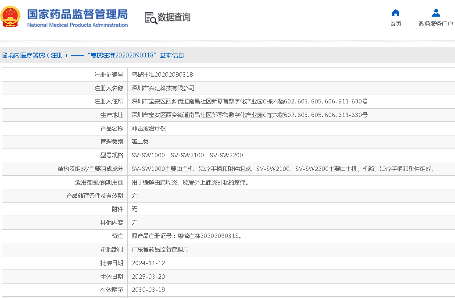This screenshot has height=298, width=455.
Task: Click the 备注 remark with original certificate number
Action: pyautogui.click(x=186, y=236)
